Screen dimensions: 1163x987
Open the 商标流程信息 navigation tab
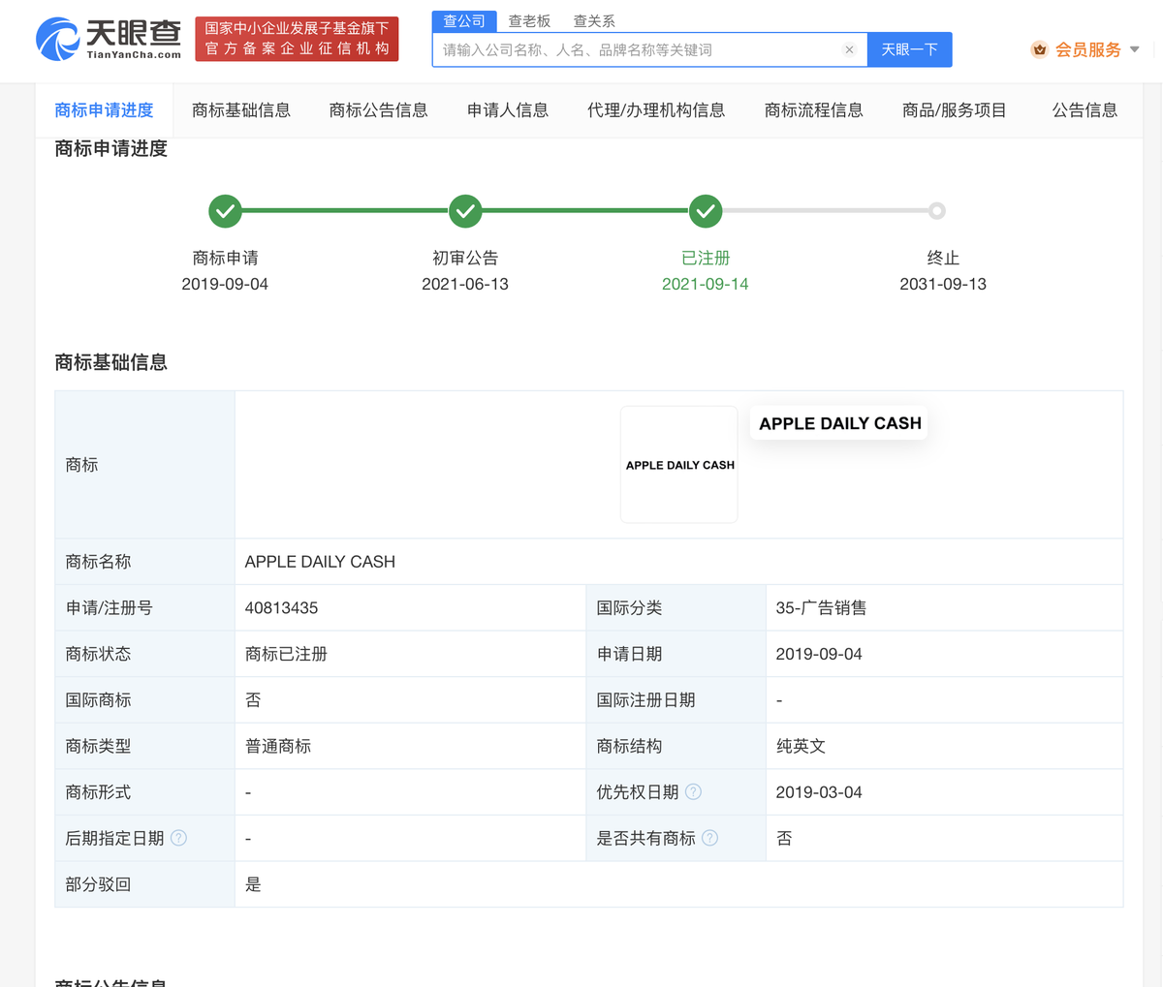coord(814,110)
